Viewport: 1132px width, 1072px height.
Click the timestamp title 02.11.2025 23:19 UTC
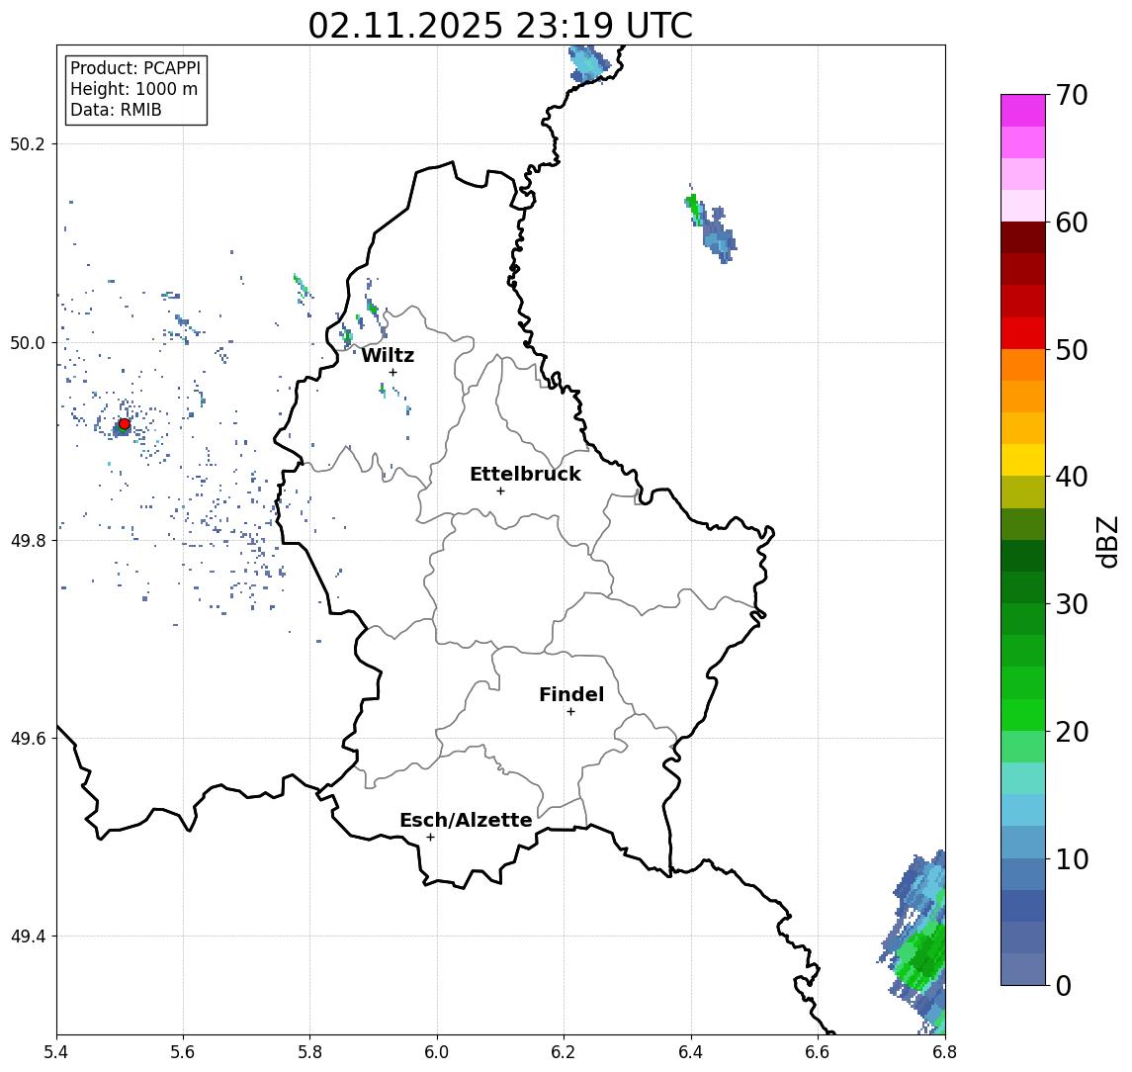click(500, 26)
